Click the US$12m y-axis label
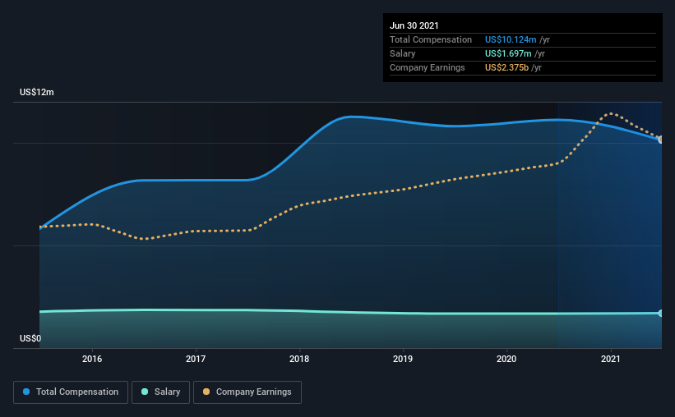675x417 pixels. pyautogui.click(x=37, y=92)
